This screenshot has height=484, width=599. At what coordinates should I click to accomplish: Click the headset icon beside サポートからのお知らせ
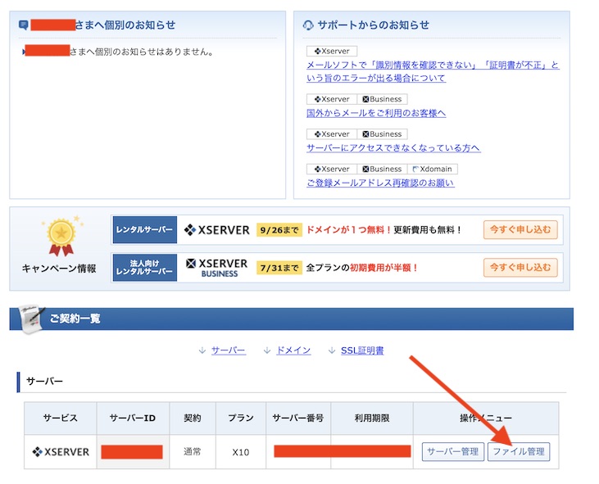[x=308, y=25]
